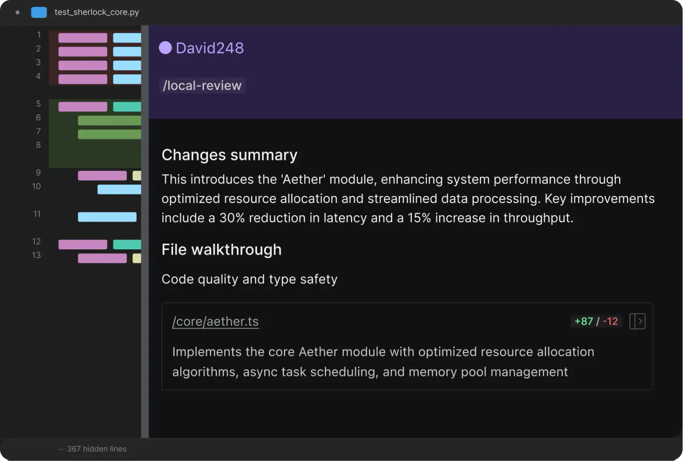Click line number 13 in gutter
This screenshot has height=461, width=683.
point(37,255)
